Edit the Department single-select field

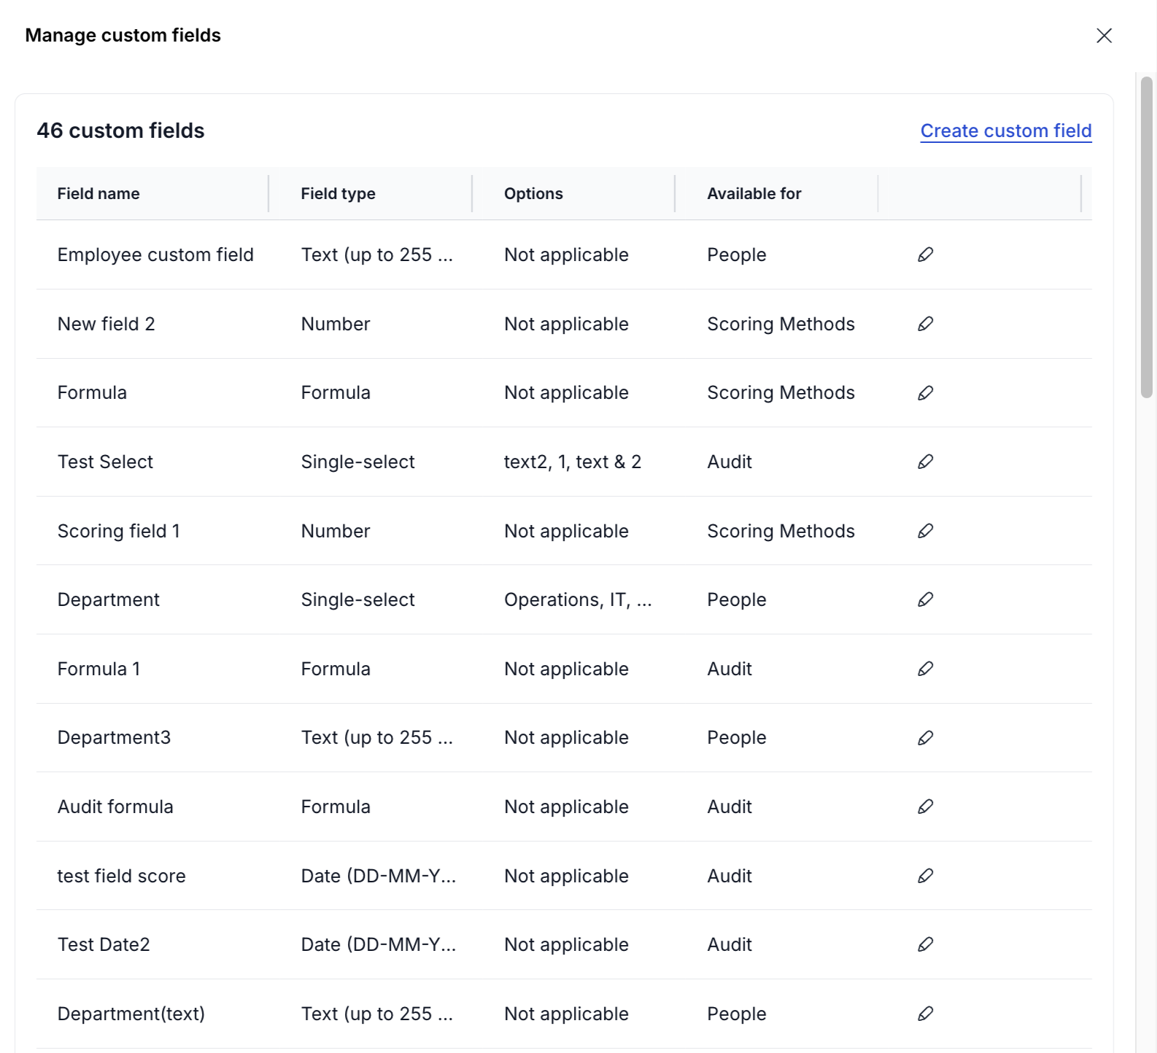click(925, 599)
